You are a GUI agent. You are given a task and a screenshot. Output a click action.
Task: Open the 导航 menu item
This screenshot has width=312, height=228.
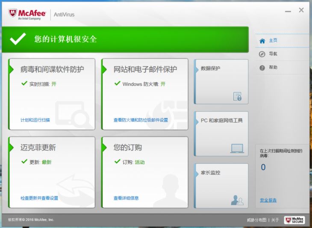(283, 54)
